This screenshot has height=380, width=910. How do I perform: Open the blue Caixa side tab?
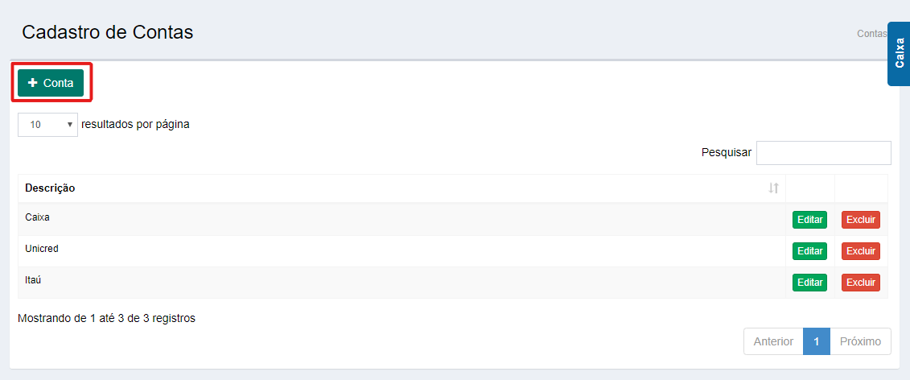(x=900, y=53)
